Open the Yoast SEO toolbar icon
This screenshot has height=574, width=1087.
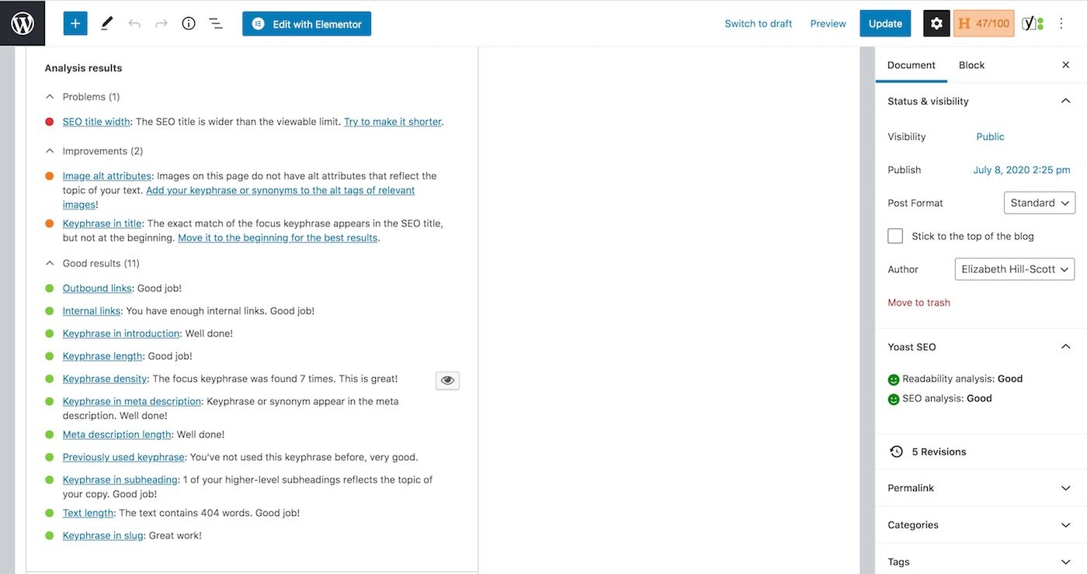(1033, 23)
